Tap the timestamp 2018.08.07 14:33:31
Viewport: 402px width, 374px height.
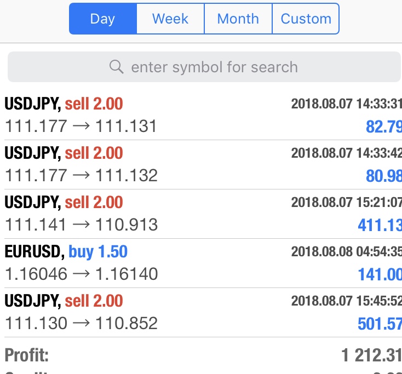click(x=346, y=104)
